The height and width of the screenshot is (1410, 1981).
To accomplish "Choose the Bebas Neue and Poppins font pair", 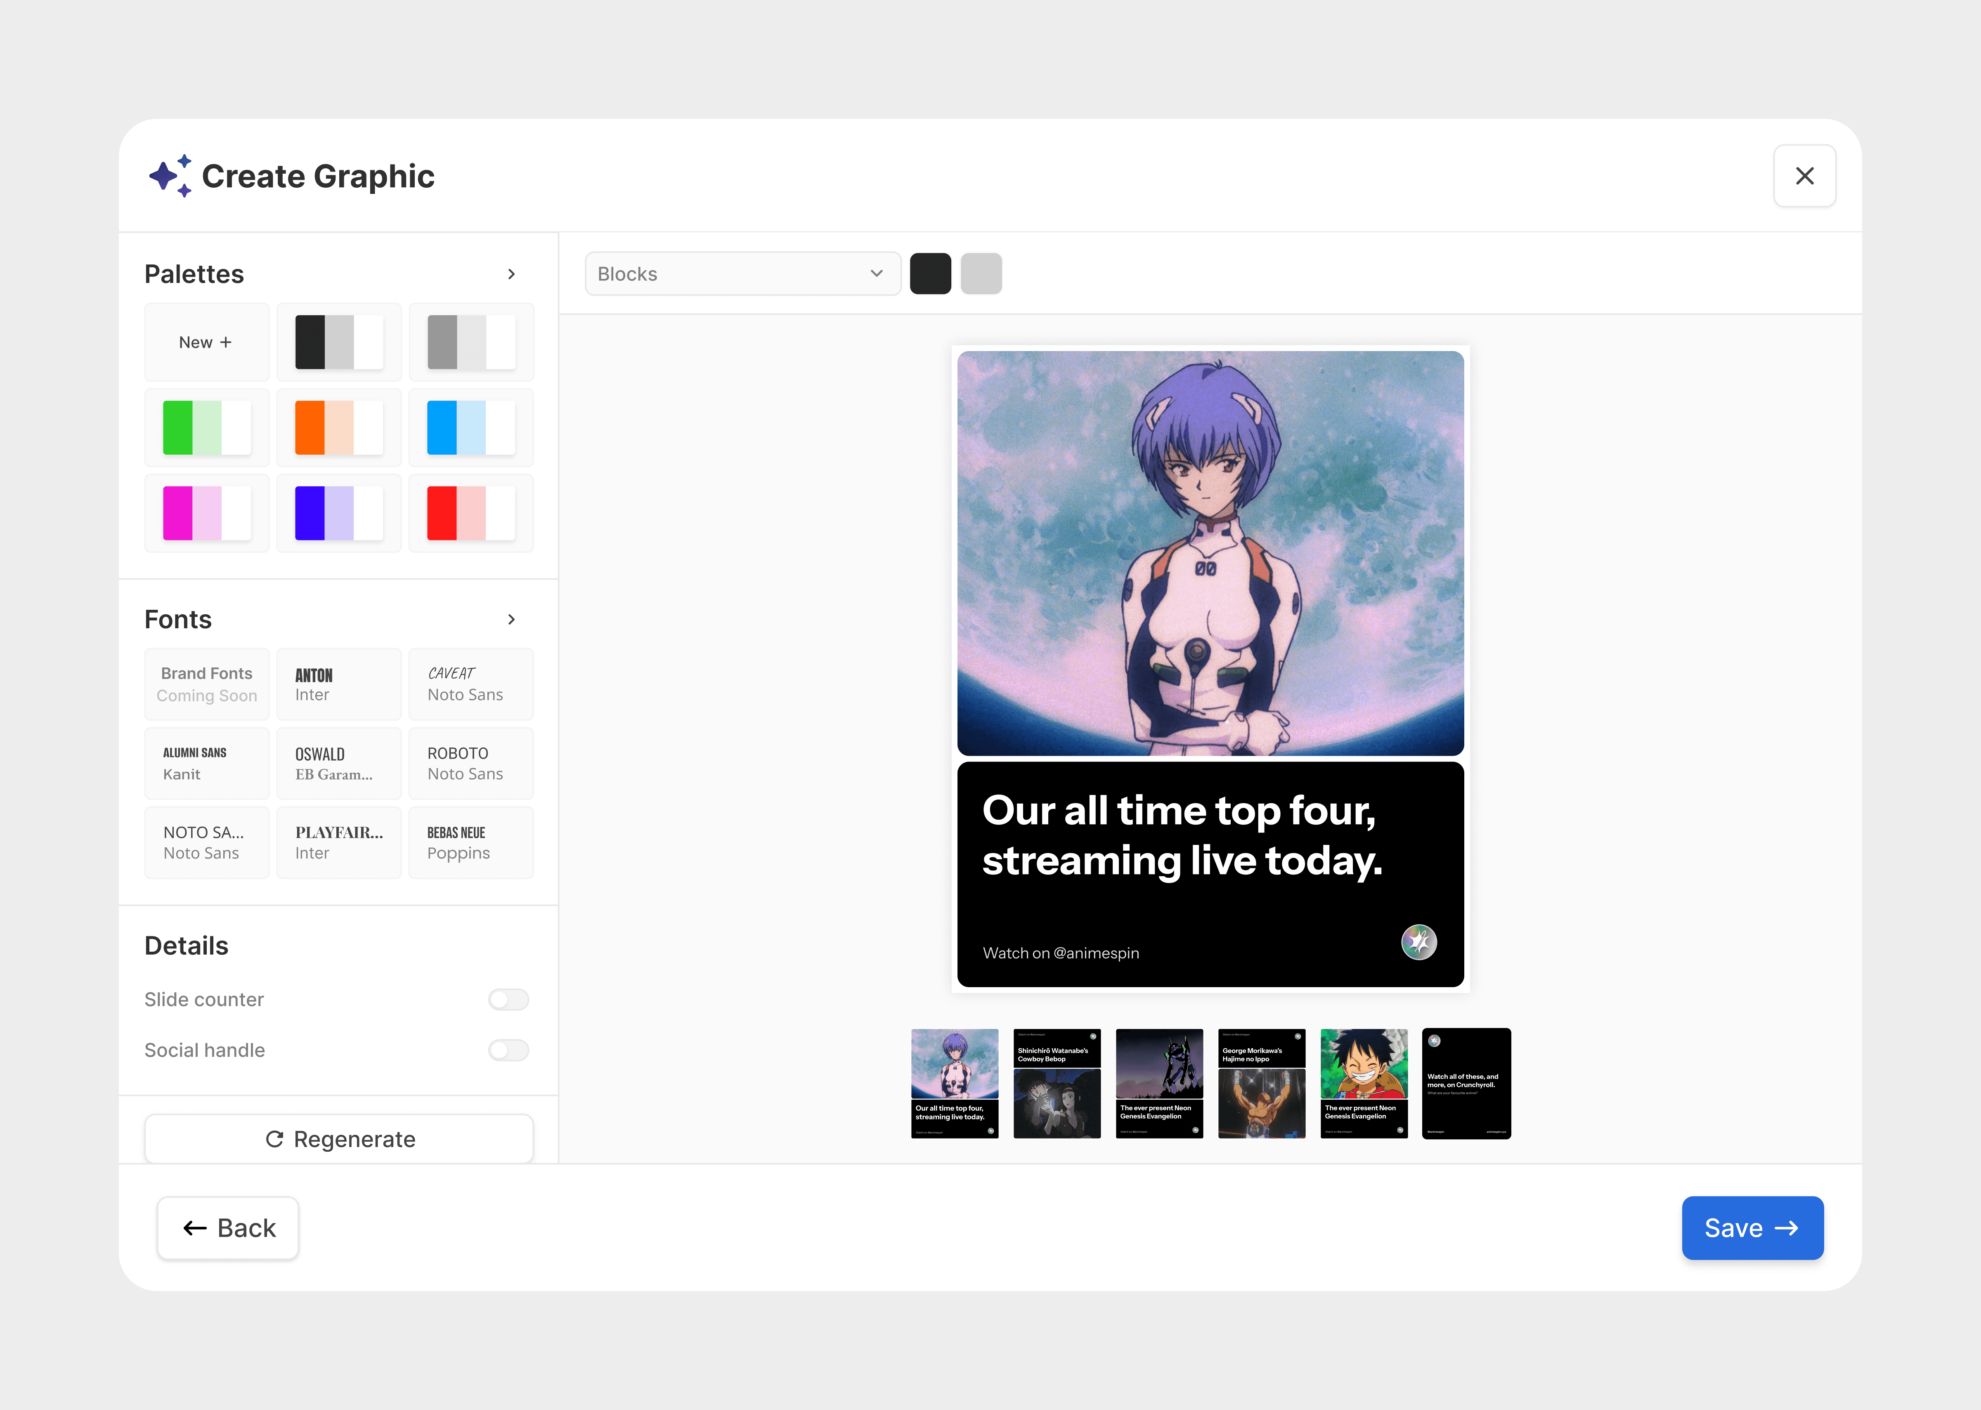I will tap(471, 842).
